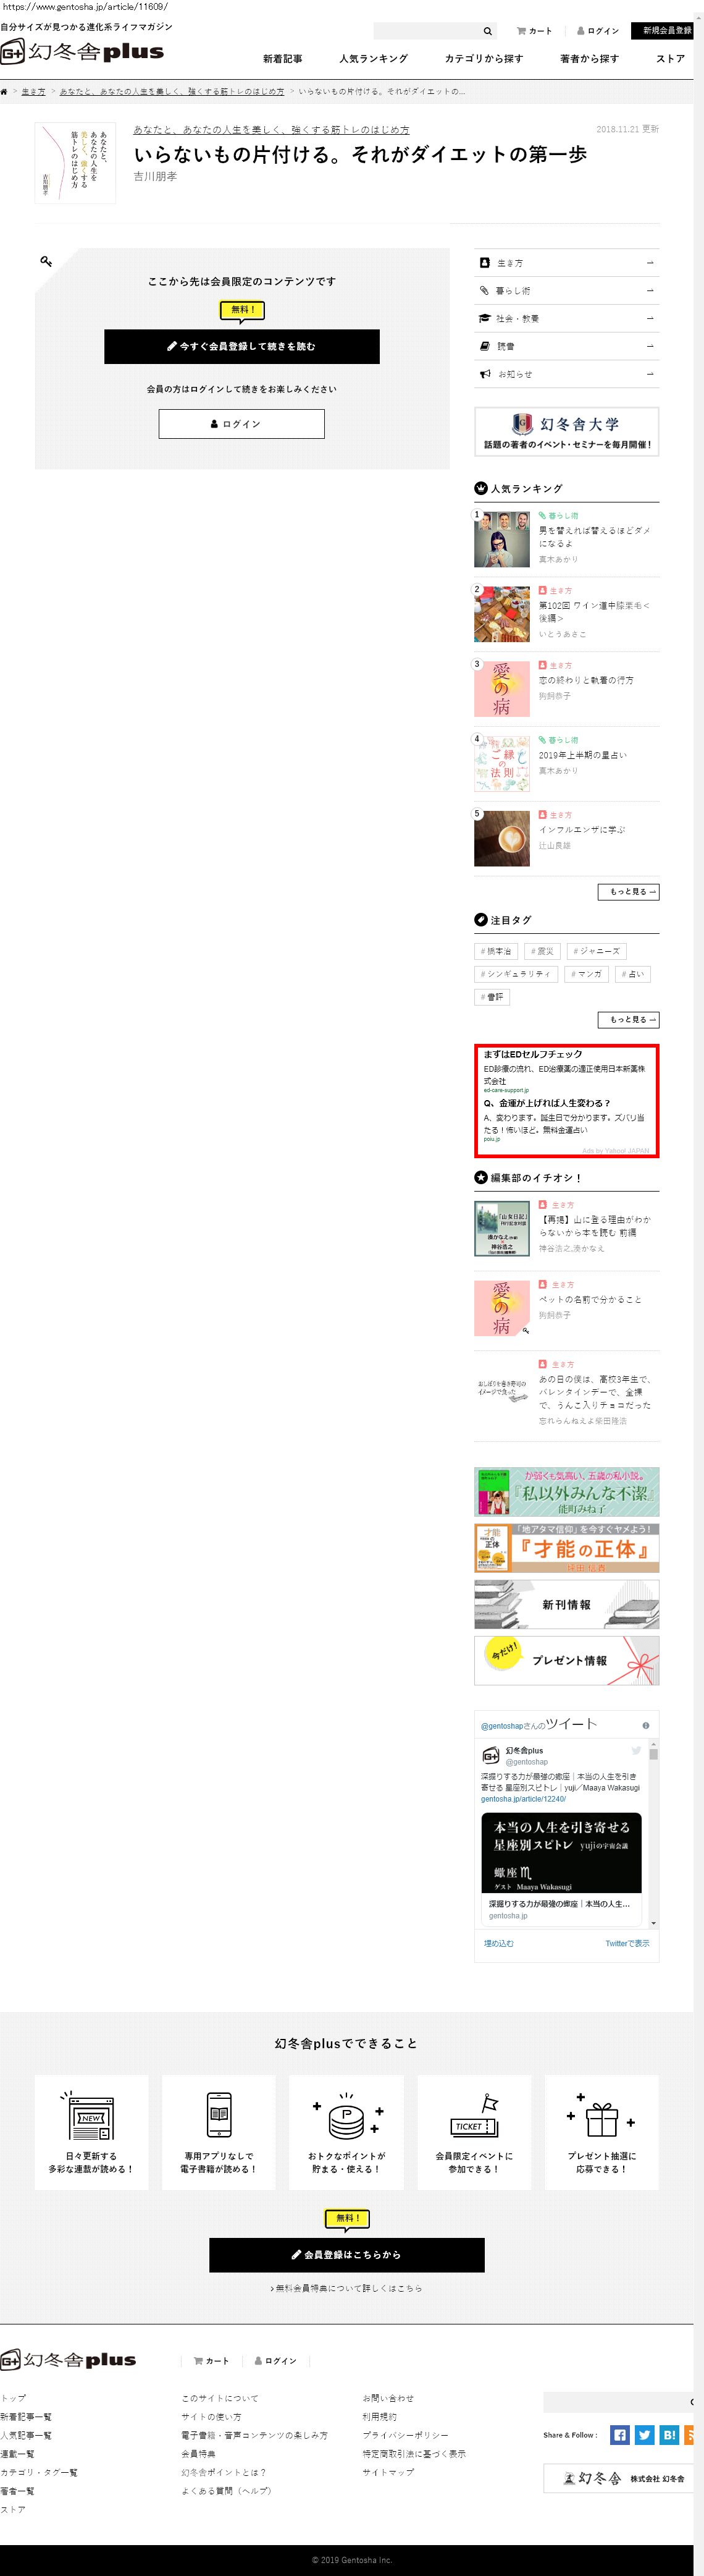The height and width of the screenshot is (2576, 704).
Task: Click the home icon in breadcrumb
Action: [4, 92]
